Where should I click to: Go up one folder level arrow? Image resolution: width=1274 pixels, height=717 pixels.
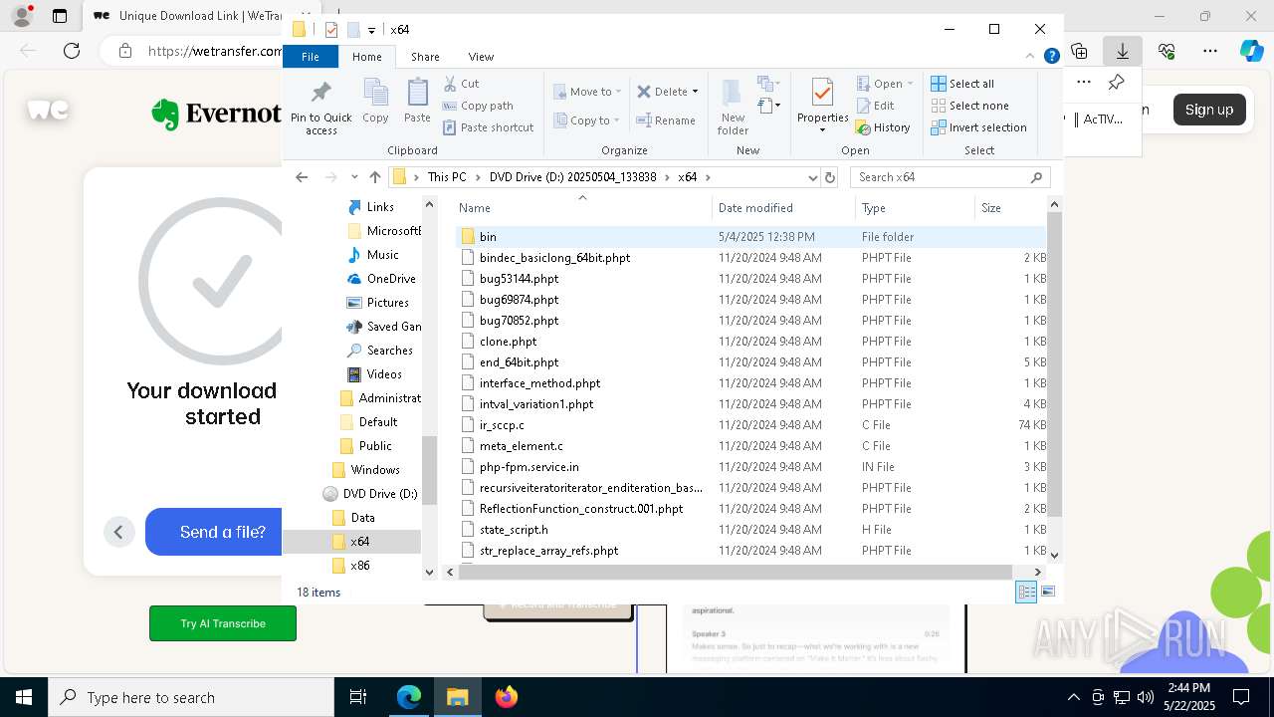pyautogui.click(x=375, y=177)
